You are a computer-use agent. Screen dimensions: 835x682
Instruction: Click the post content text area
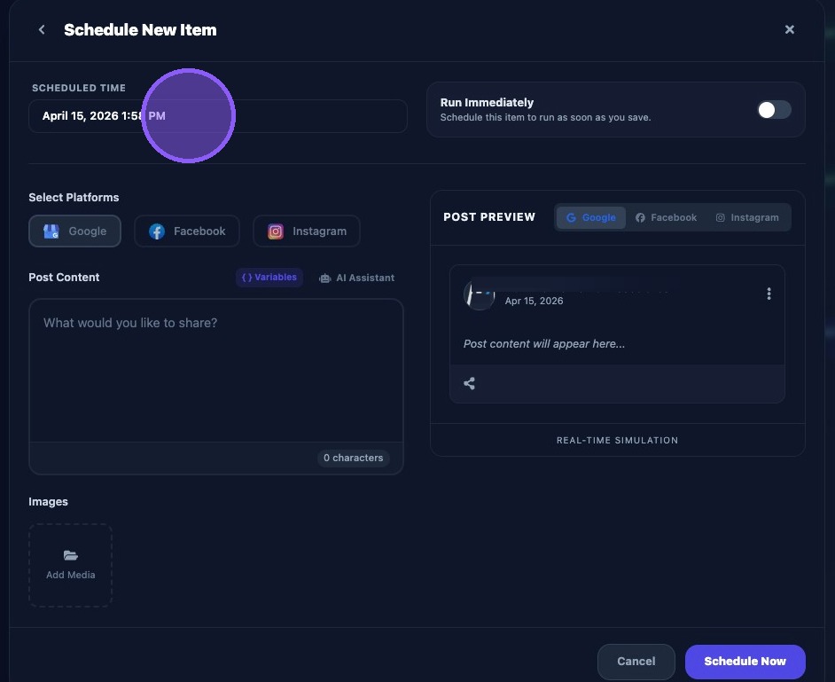tap(216, 371)
